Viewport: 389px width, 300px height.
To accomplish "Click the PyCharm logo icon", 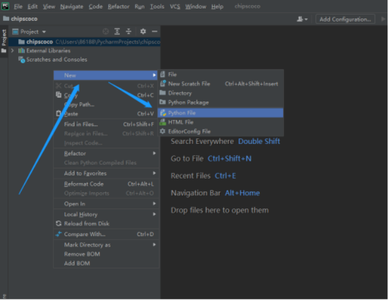I will 5,6.
